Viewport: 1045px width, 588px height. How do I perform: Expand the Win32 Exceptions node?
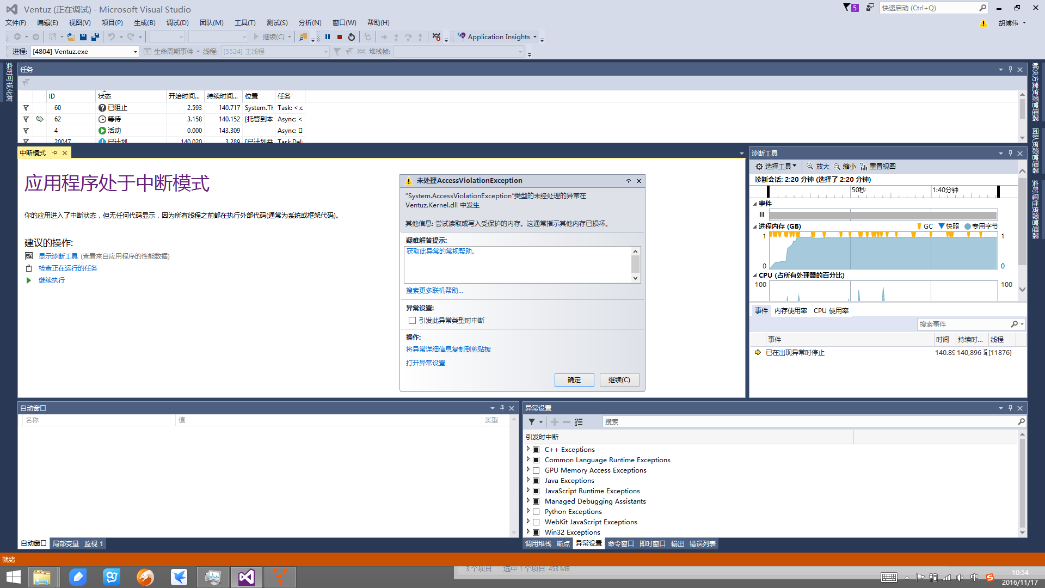click(x=528, y=532)
